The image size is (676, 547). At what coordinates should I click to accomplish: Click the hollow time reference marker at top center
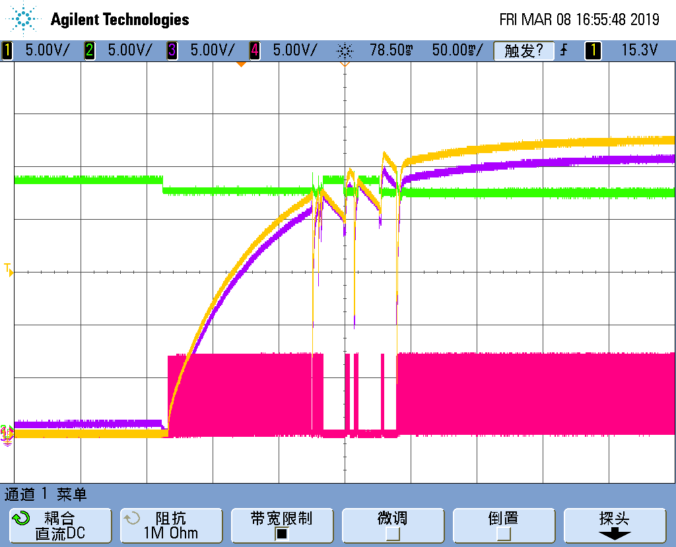[x=345, y=64]
